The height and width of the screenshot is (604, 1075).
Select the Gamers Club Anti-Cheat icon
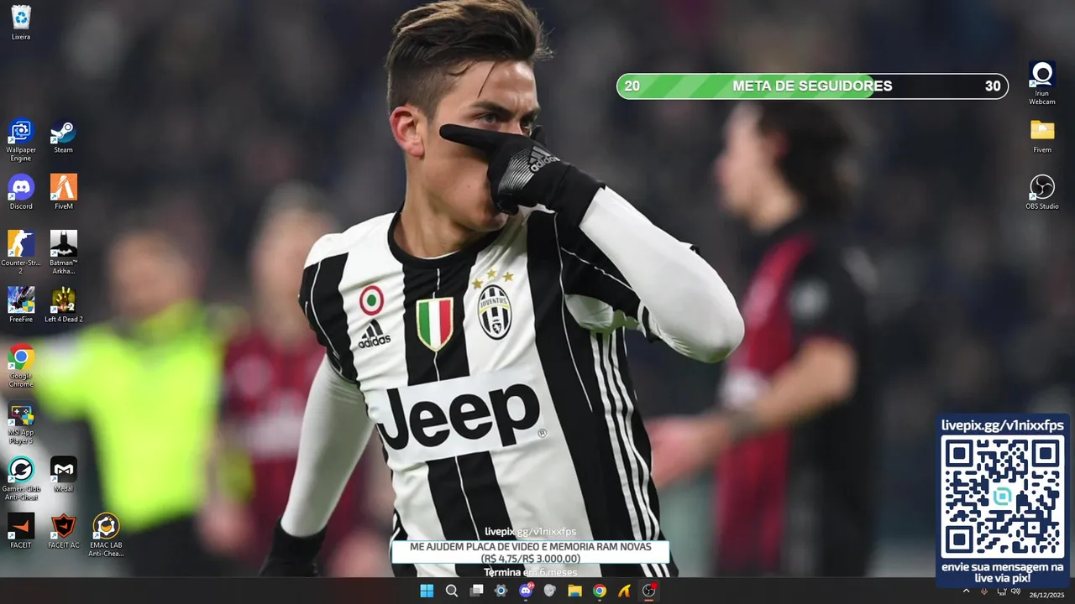[x=21, y=478]
